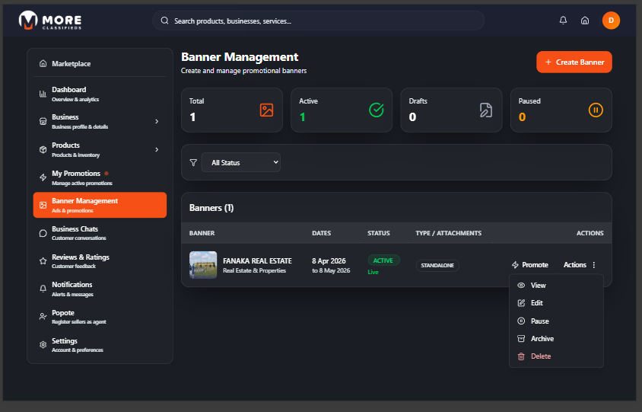Click the Active checkmark stat icon

click(x=376, y=110)
